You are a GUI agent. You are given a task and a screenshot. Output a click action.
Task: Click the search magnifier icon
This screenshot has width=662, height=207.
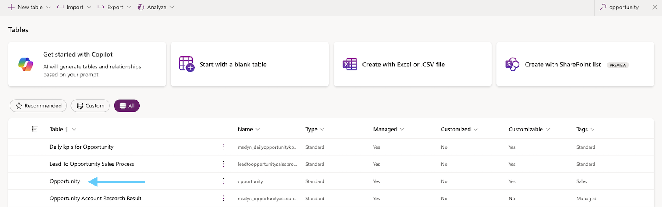click(x=603, y=7)
